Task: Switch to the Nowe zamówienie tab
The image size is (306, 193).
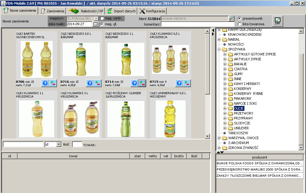Action: point(19,10)
